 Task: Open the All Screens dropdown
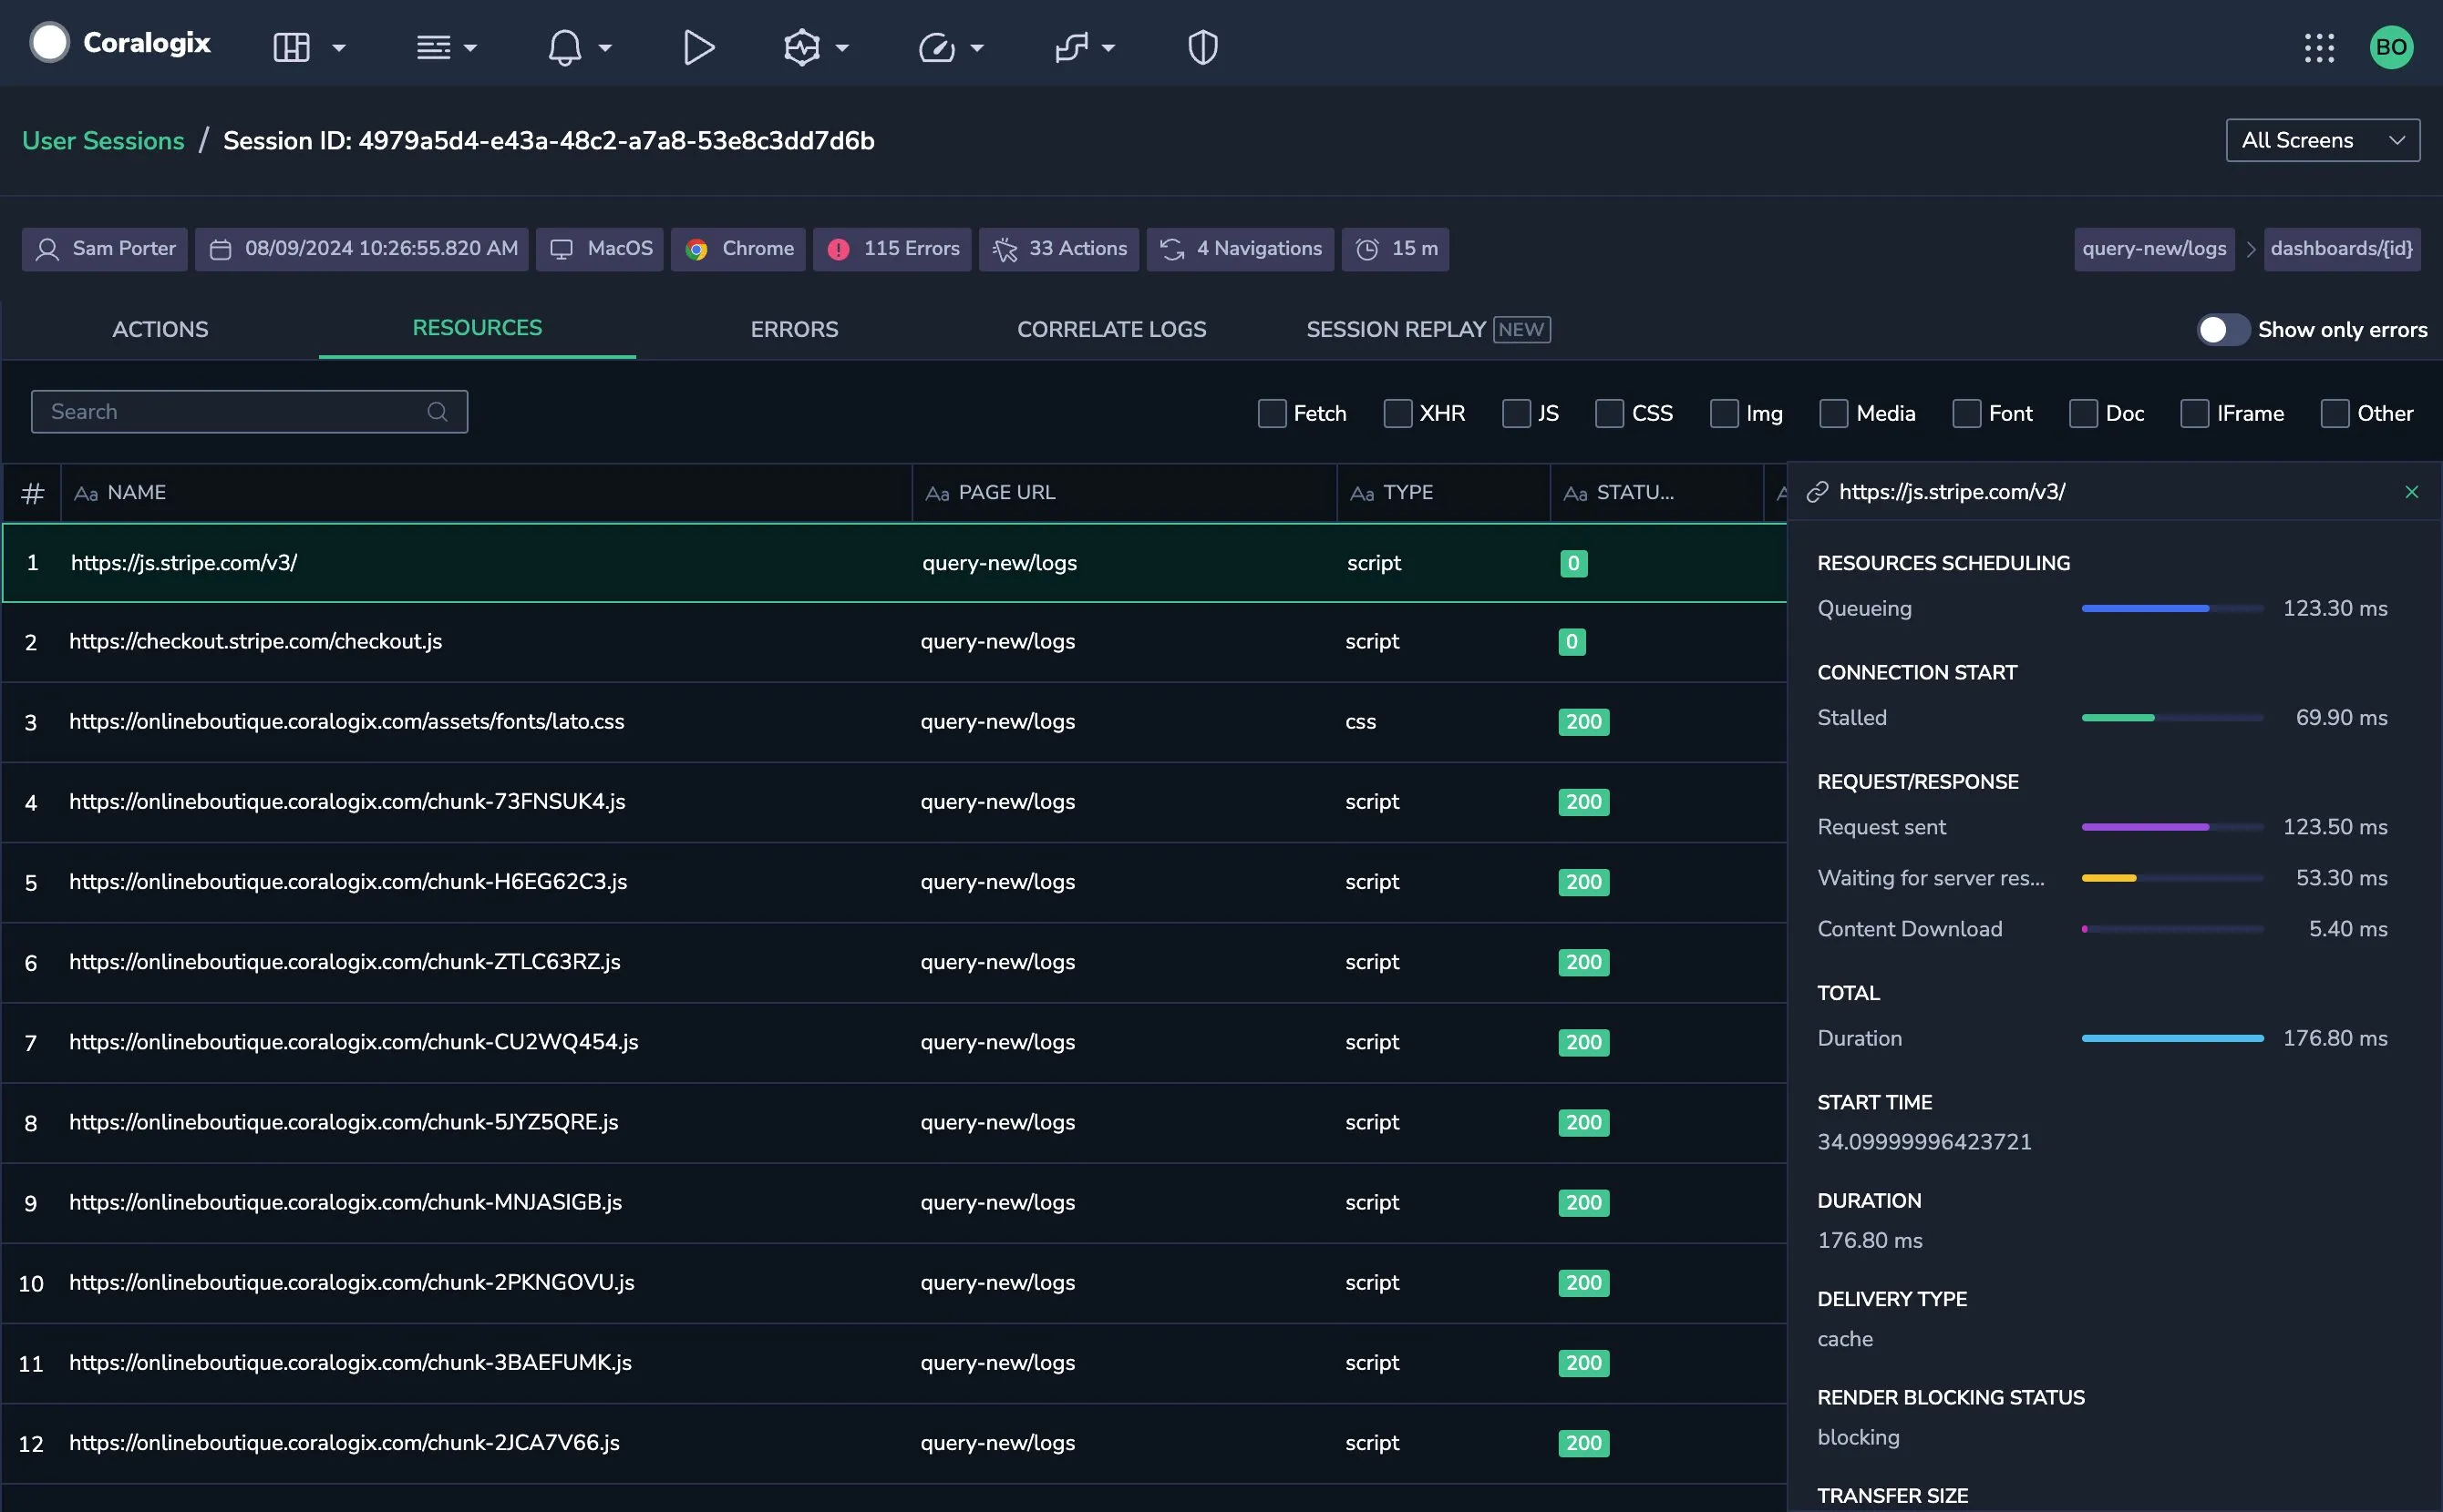click(x=2322, y=140)
